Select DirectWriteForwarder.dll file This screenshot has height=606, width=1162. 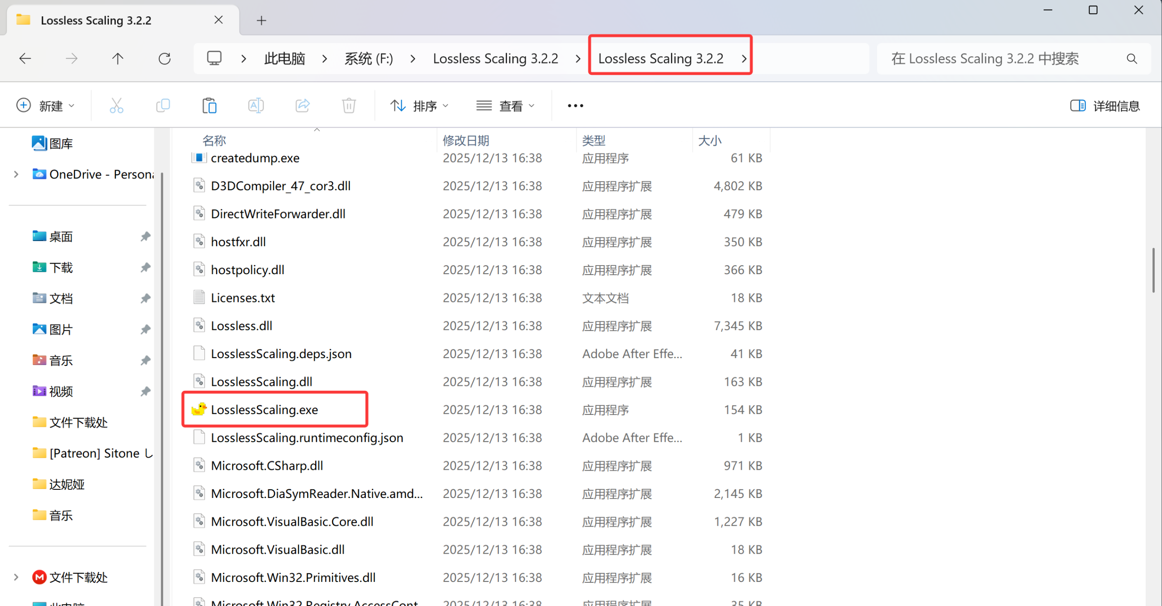click(x=278, y=214)
